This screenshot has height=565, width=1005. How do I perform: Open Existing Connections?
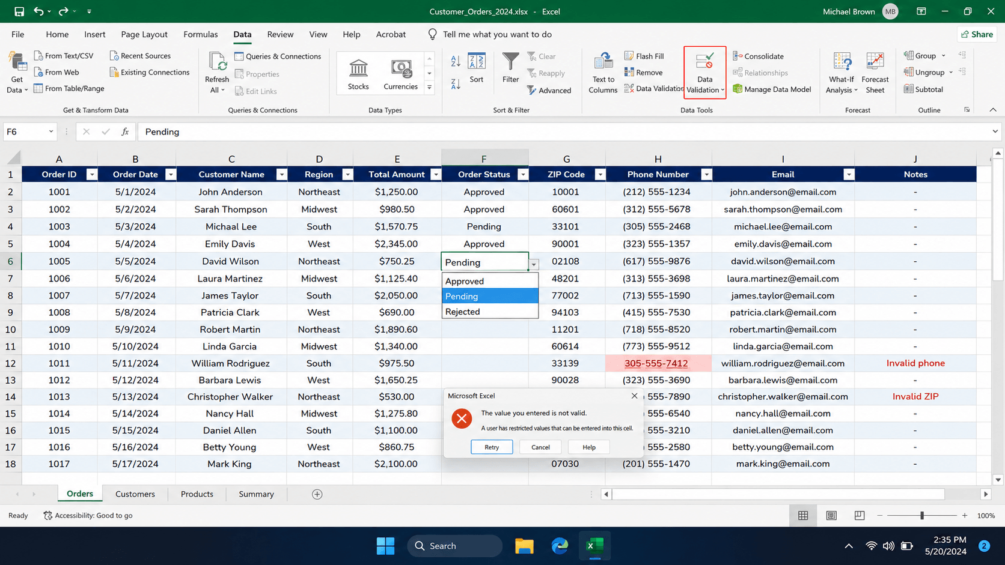point(150,72)
